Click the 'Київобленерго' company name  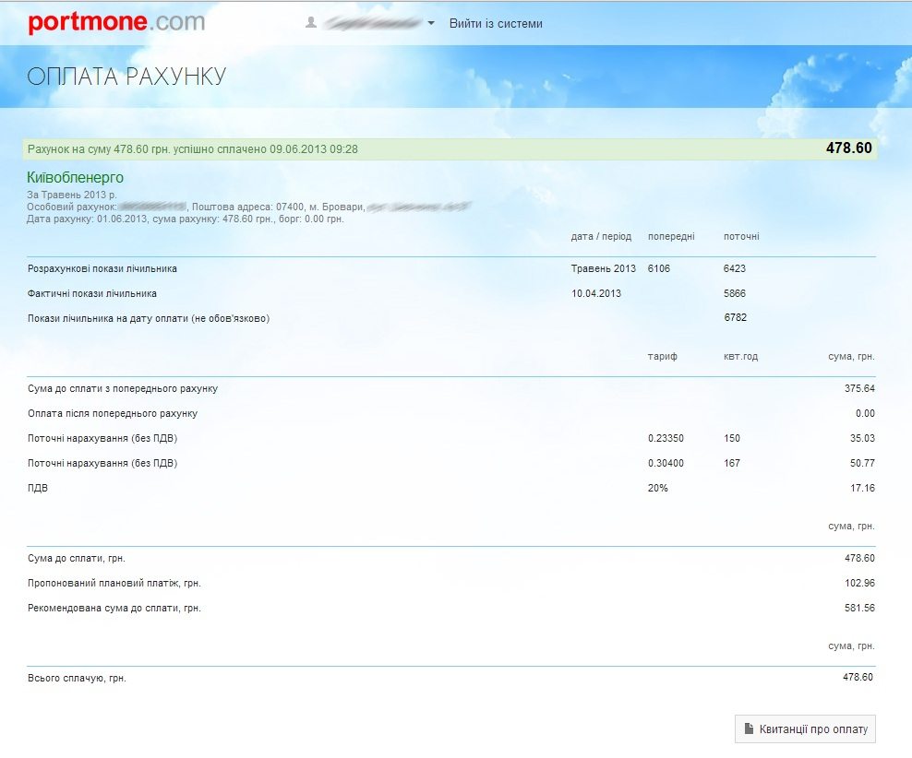75,177
